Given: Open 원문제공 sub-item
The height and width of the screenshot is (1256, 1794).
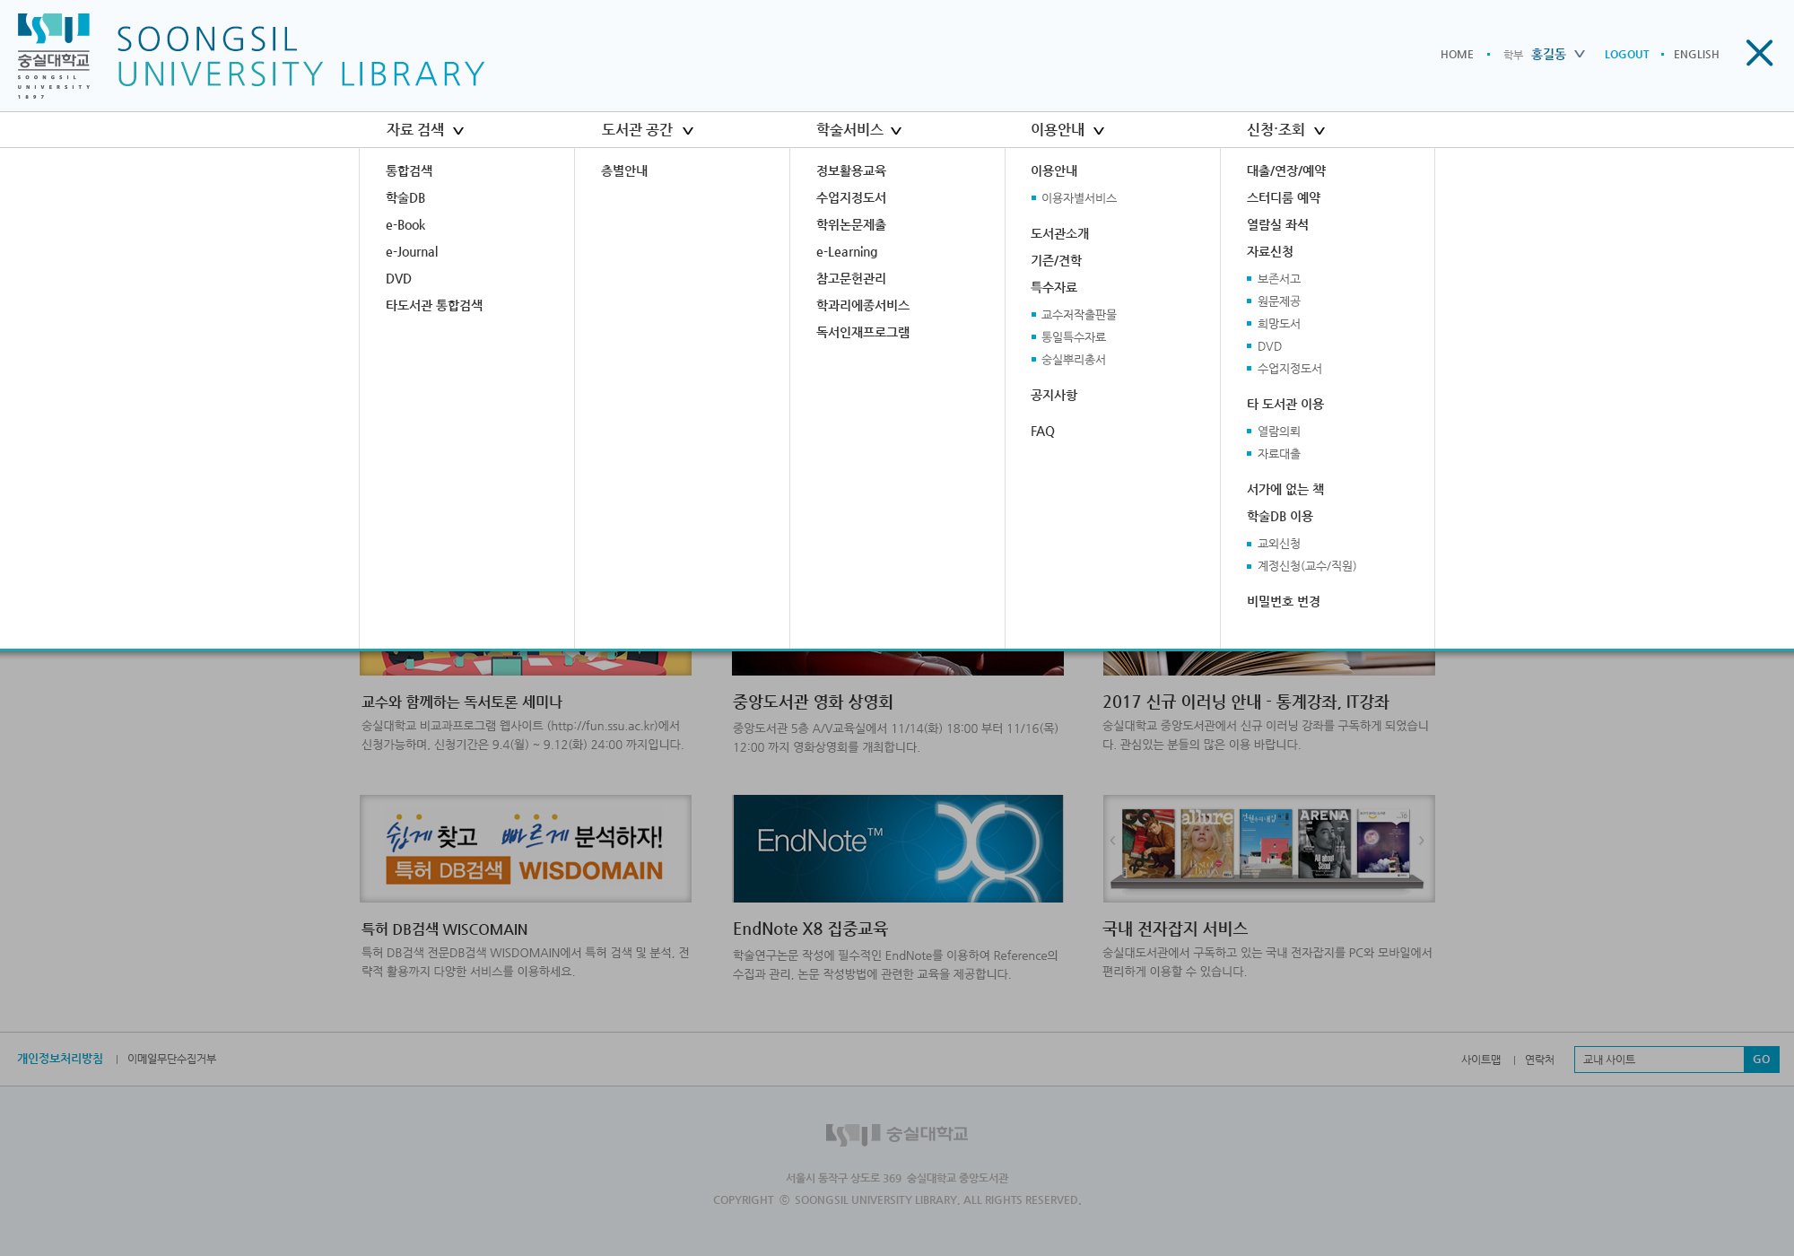Looking at the screenshot, I should (1278, 301).
